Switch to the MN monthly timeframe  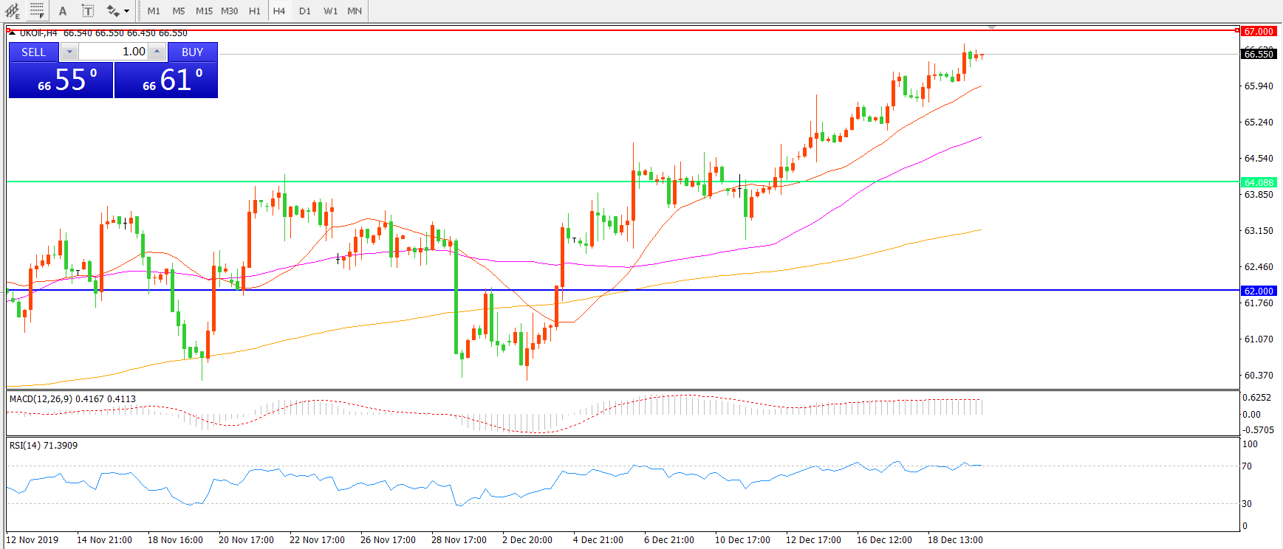tap(355, 11)
